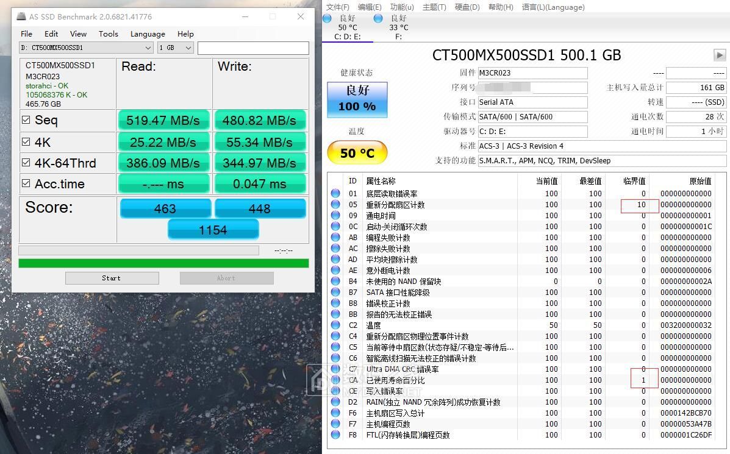
Task: Click the next-disk arrow beside CT500MX500SSD1 title
Action: click(720, 55)
